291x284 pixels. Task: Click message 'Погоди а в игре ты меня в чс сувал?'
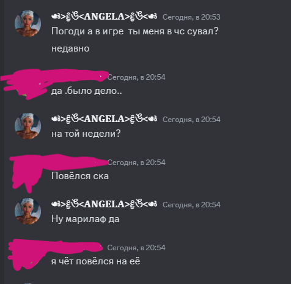(134, 31)
